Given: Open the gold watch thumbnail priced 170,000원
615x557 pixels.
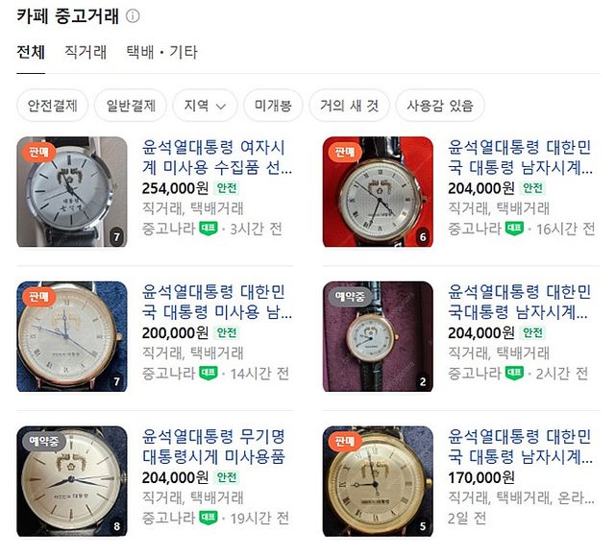Looking at the screenshot, I should (378, 481).
